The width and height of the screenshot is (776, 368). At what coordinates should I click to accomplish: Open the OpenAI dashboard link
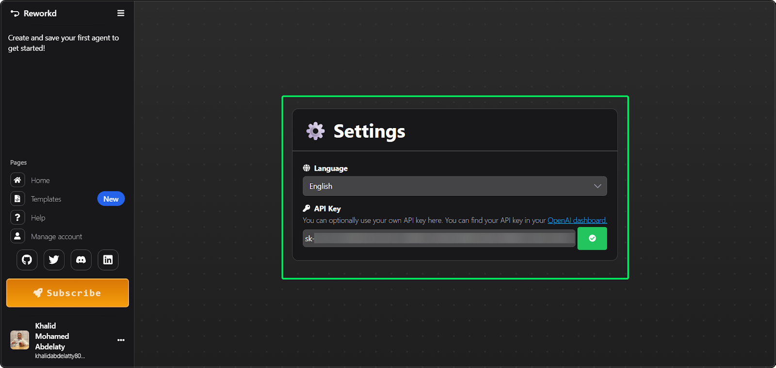577,220
